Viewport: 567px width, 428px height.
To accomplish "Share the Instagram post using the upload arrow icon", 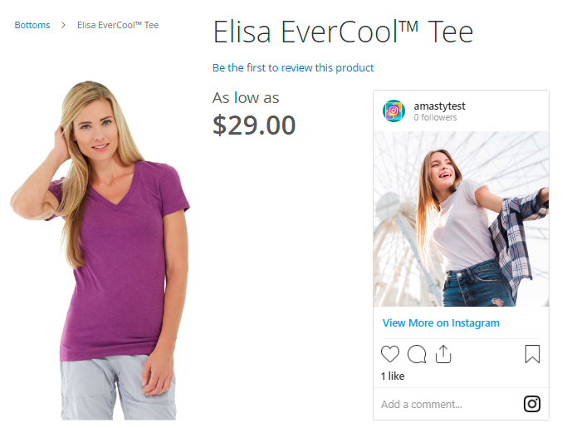I will click(x=443, y=354).
